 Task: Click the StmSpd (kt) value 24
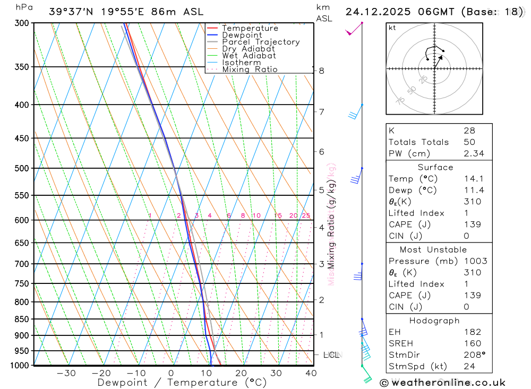click(x=469, y=366)
